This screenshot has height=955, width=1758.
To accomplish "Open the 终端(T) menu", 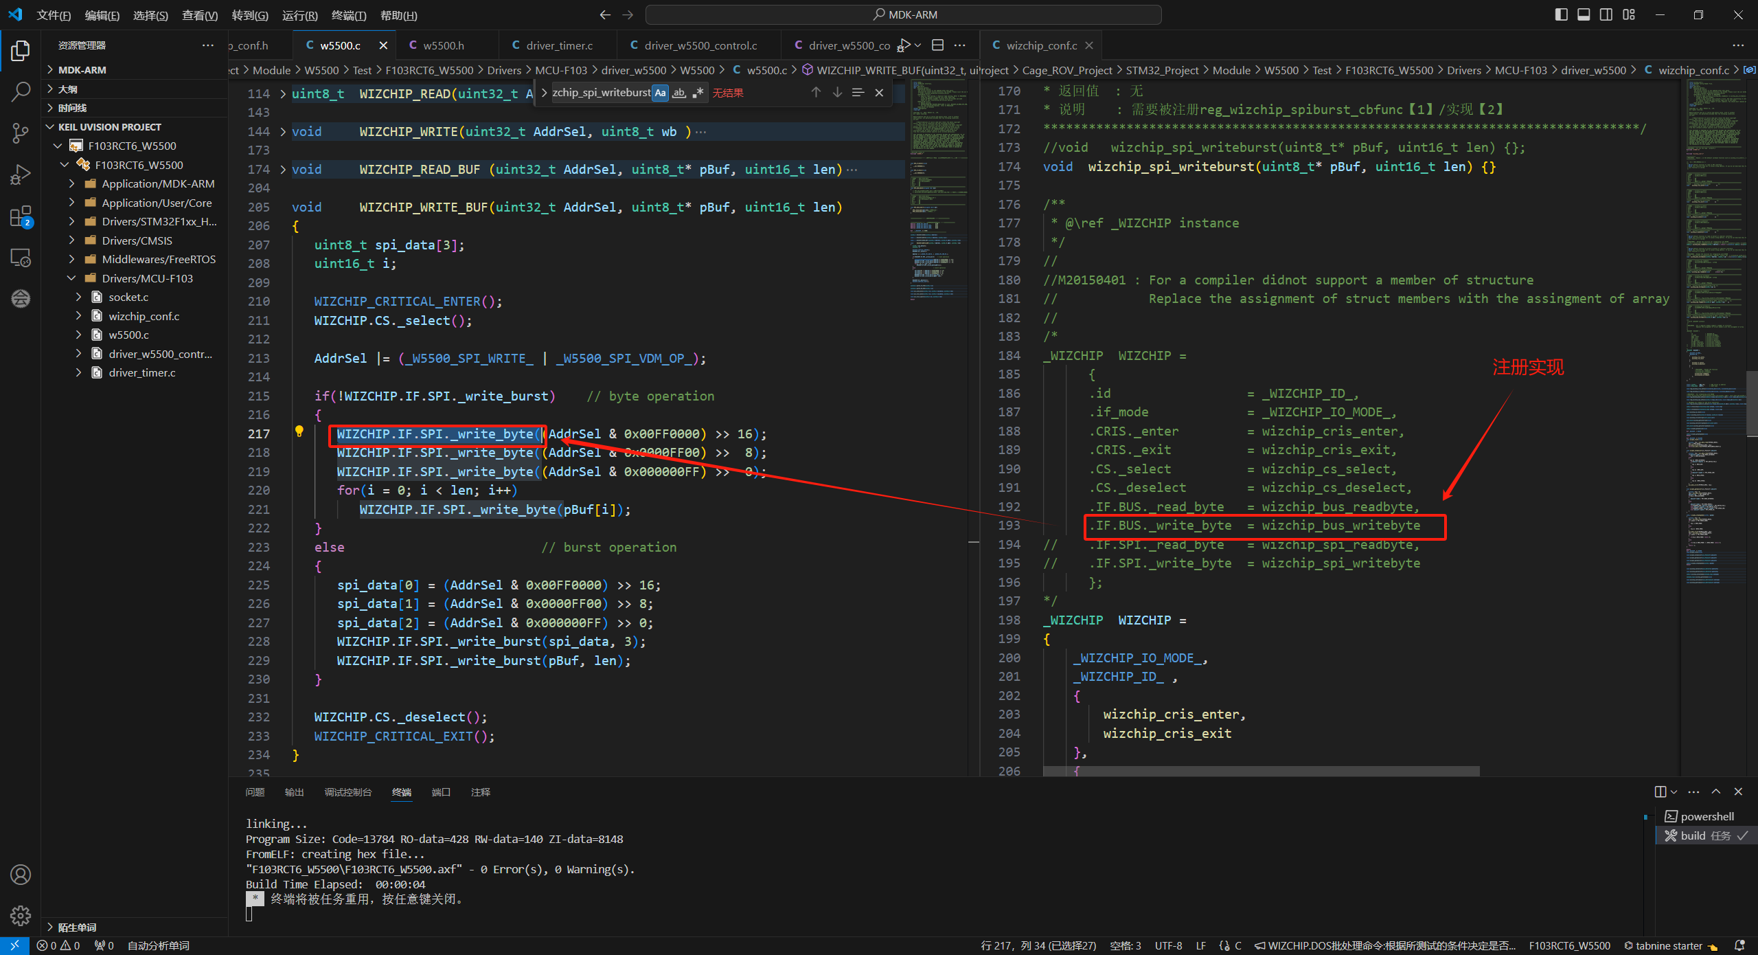I will pyautogui.click(x=349, y=15).
